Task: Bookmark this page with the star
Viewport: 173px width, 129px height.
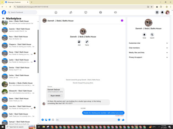Action: pos(152,7)
